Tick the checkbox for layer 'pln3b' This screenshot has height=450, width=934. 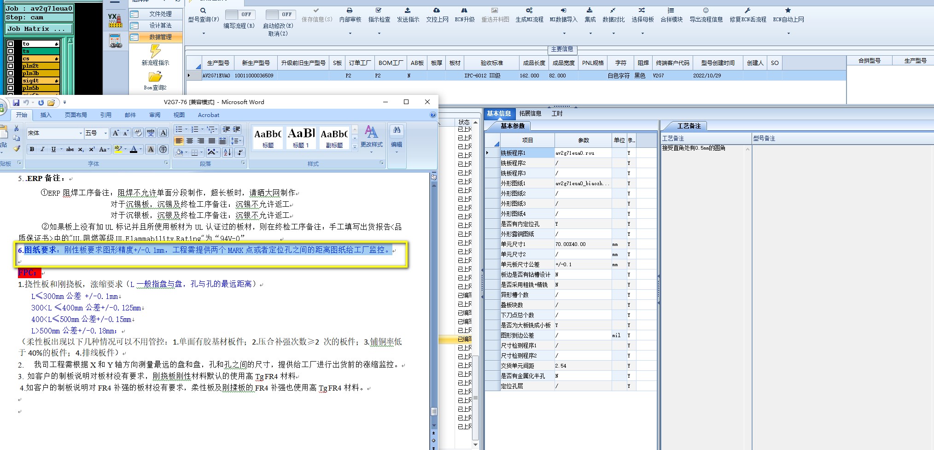coord(11,73)
